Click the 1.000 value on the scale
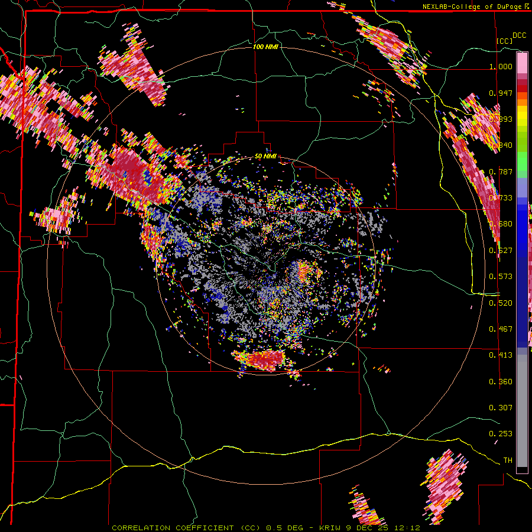Screen dimensions: 532x532 pos(501,66)
